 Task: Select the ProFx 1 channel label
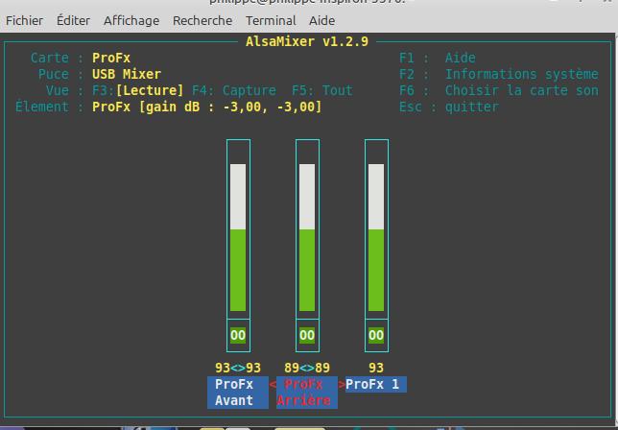[375, 384]
